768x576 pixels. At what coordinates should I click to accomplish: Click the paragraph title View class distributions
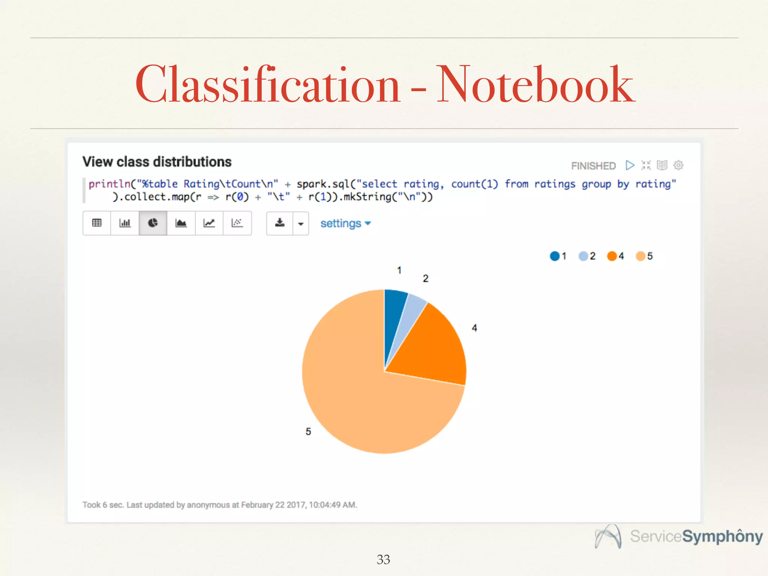point(157,162)
